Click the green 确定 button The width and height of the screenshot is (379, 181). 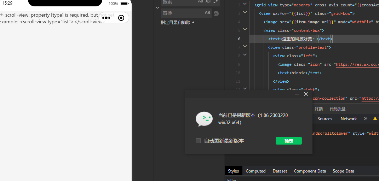point(289,141)
